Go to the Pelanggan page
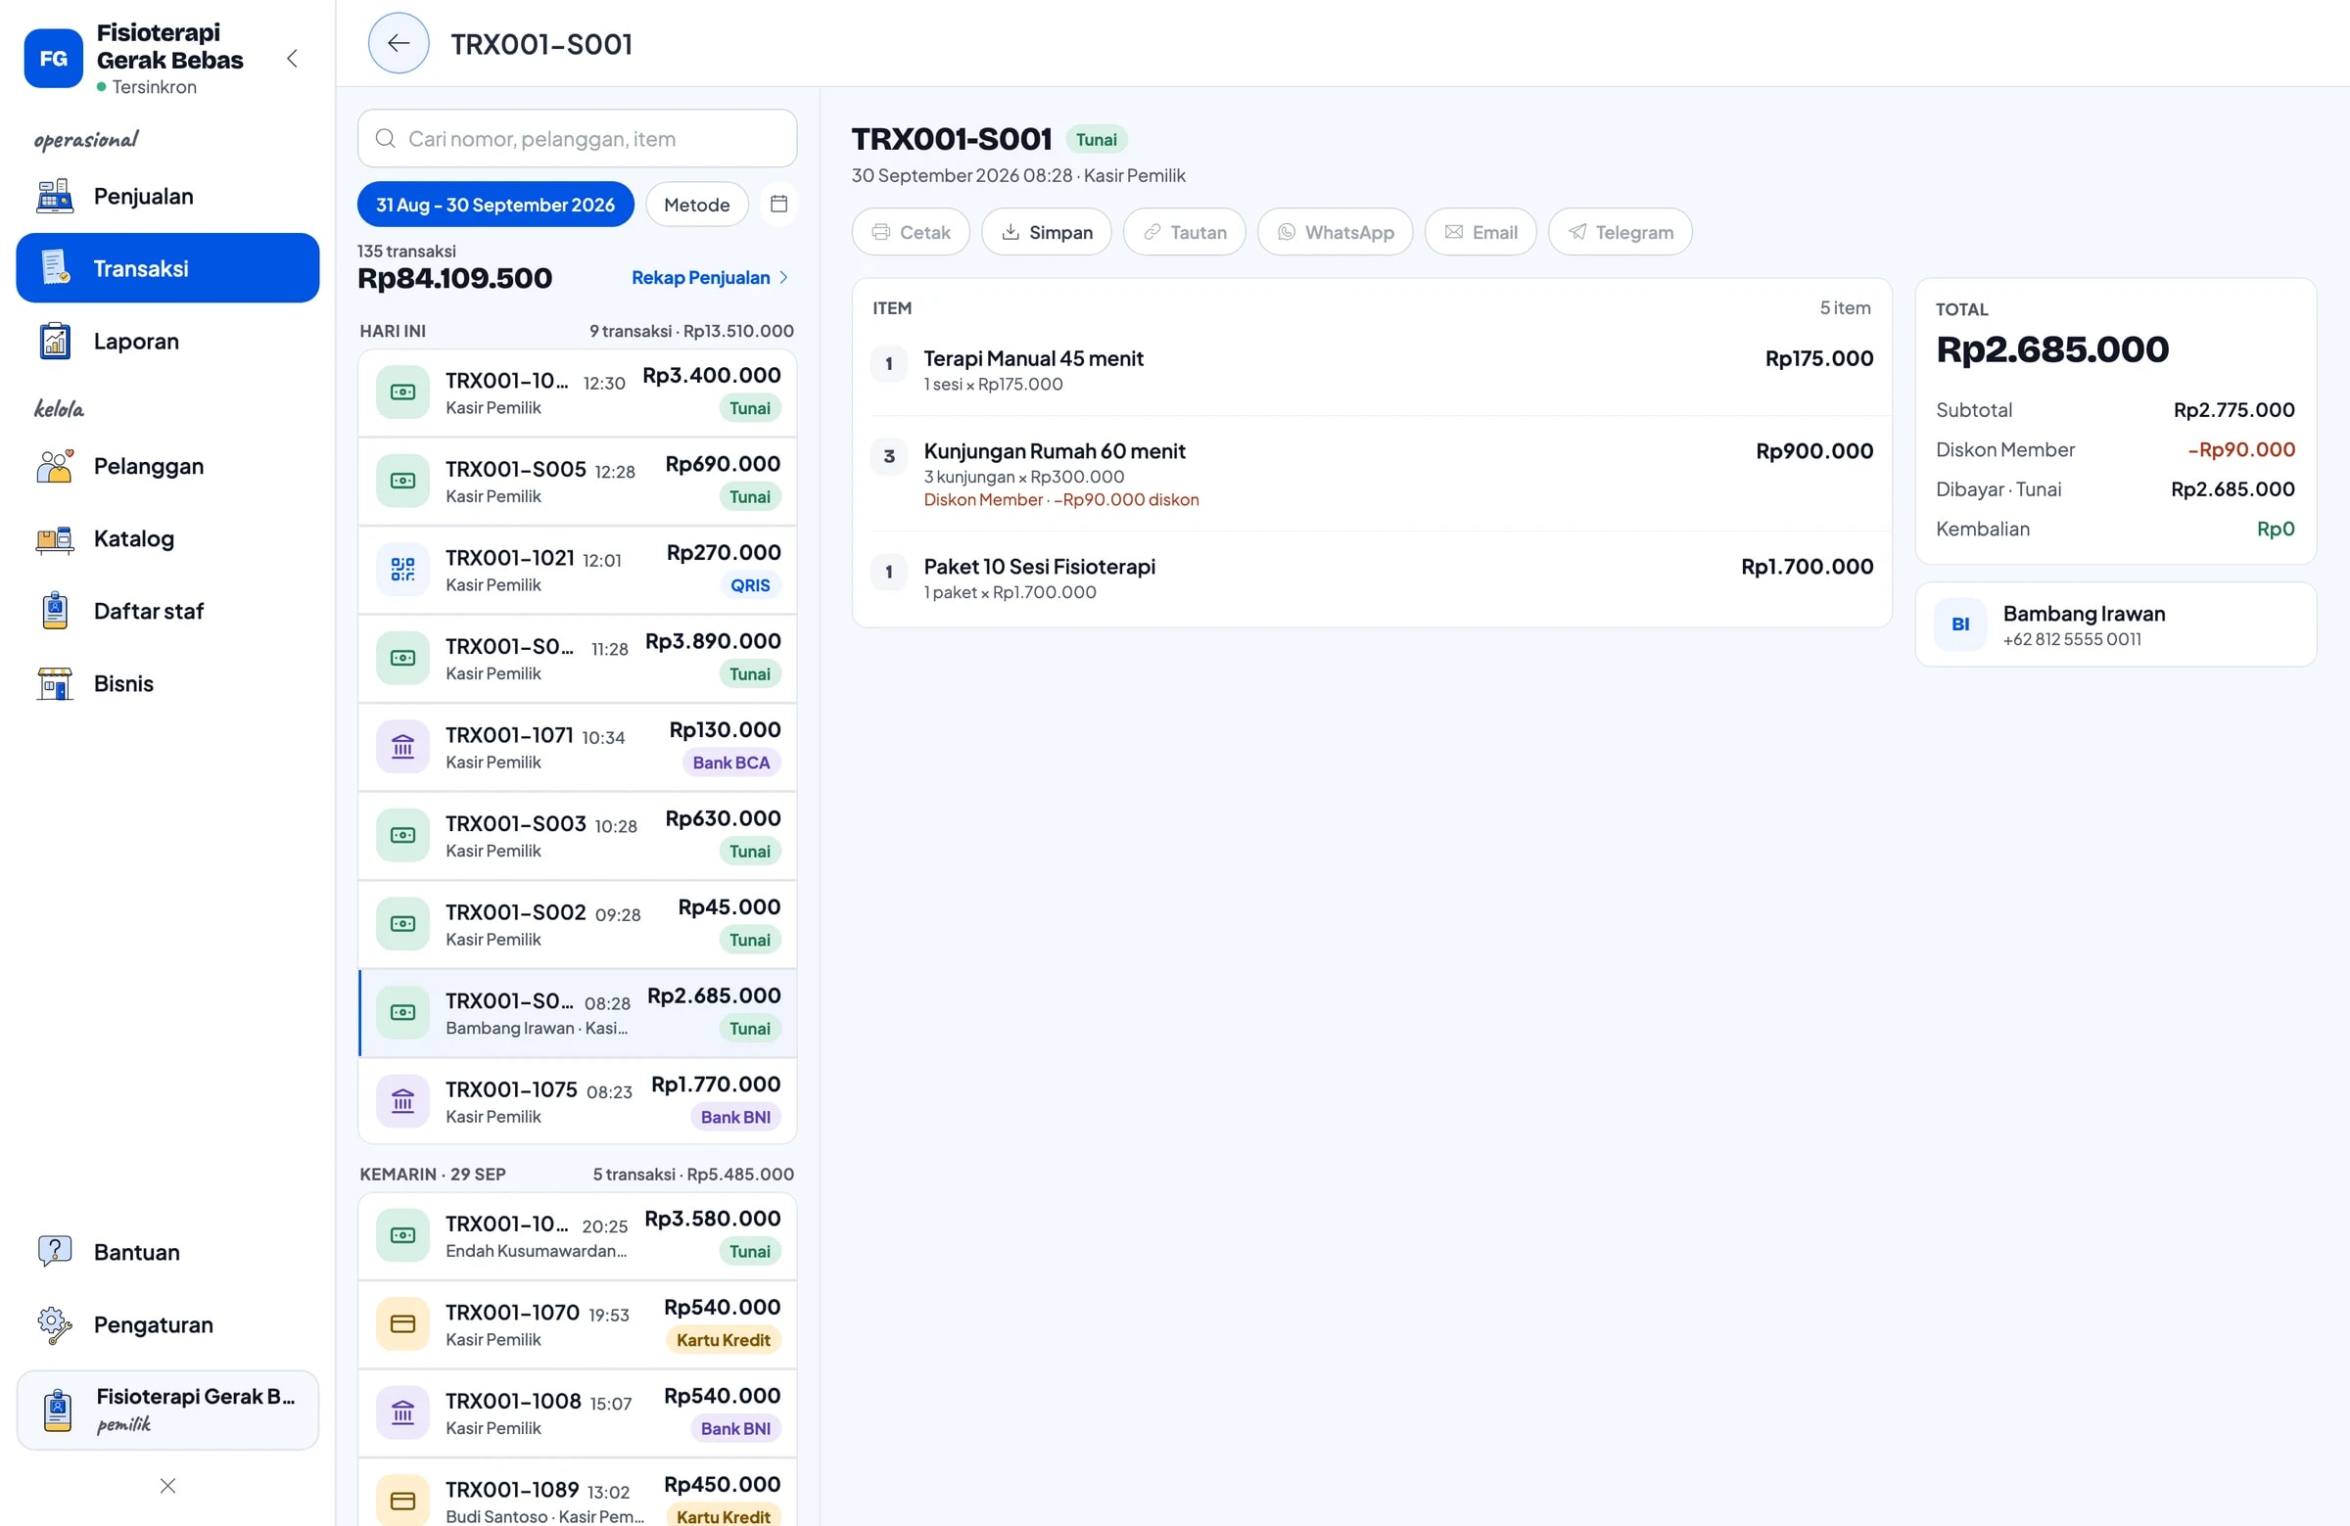Viewport: 2350px width, 1526px height. pos(167,466)
